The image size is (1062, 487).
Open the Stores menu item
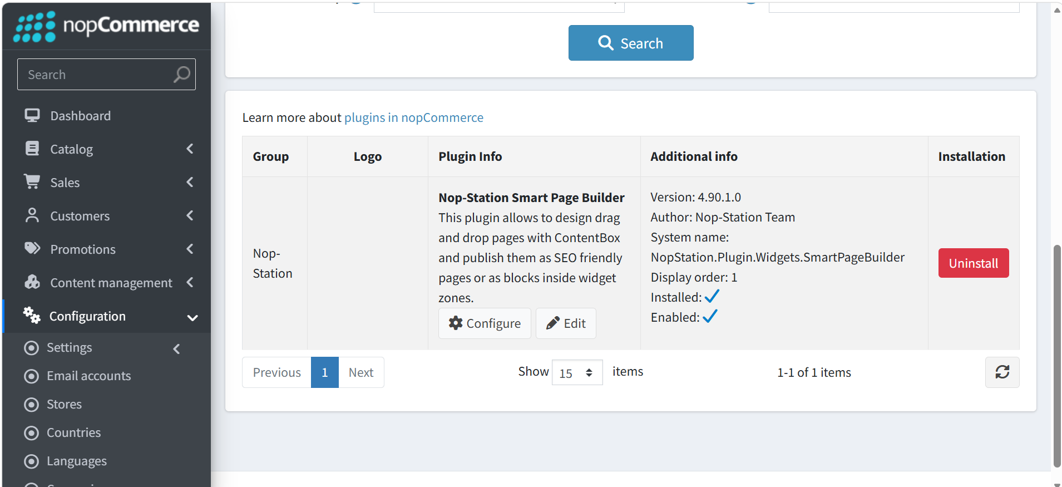[106, 405]
